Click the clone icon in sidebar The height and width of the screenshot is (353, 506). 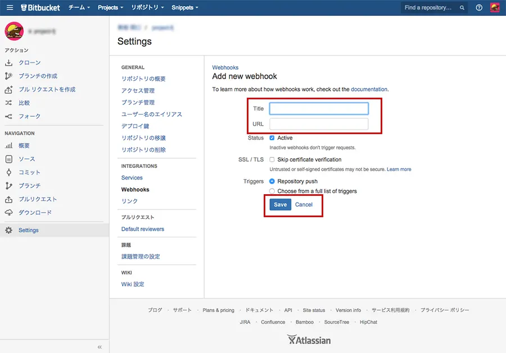[9, 63]
